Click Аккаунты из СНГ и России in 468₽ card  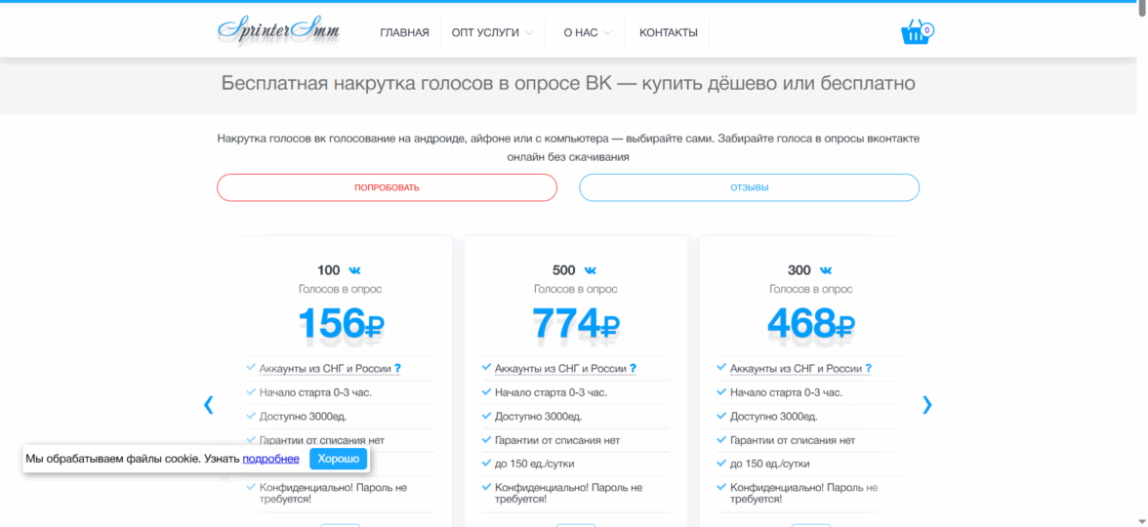[796, 368]
